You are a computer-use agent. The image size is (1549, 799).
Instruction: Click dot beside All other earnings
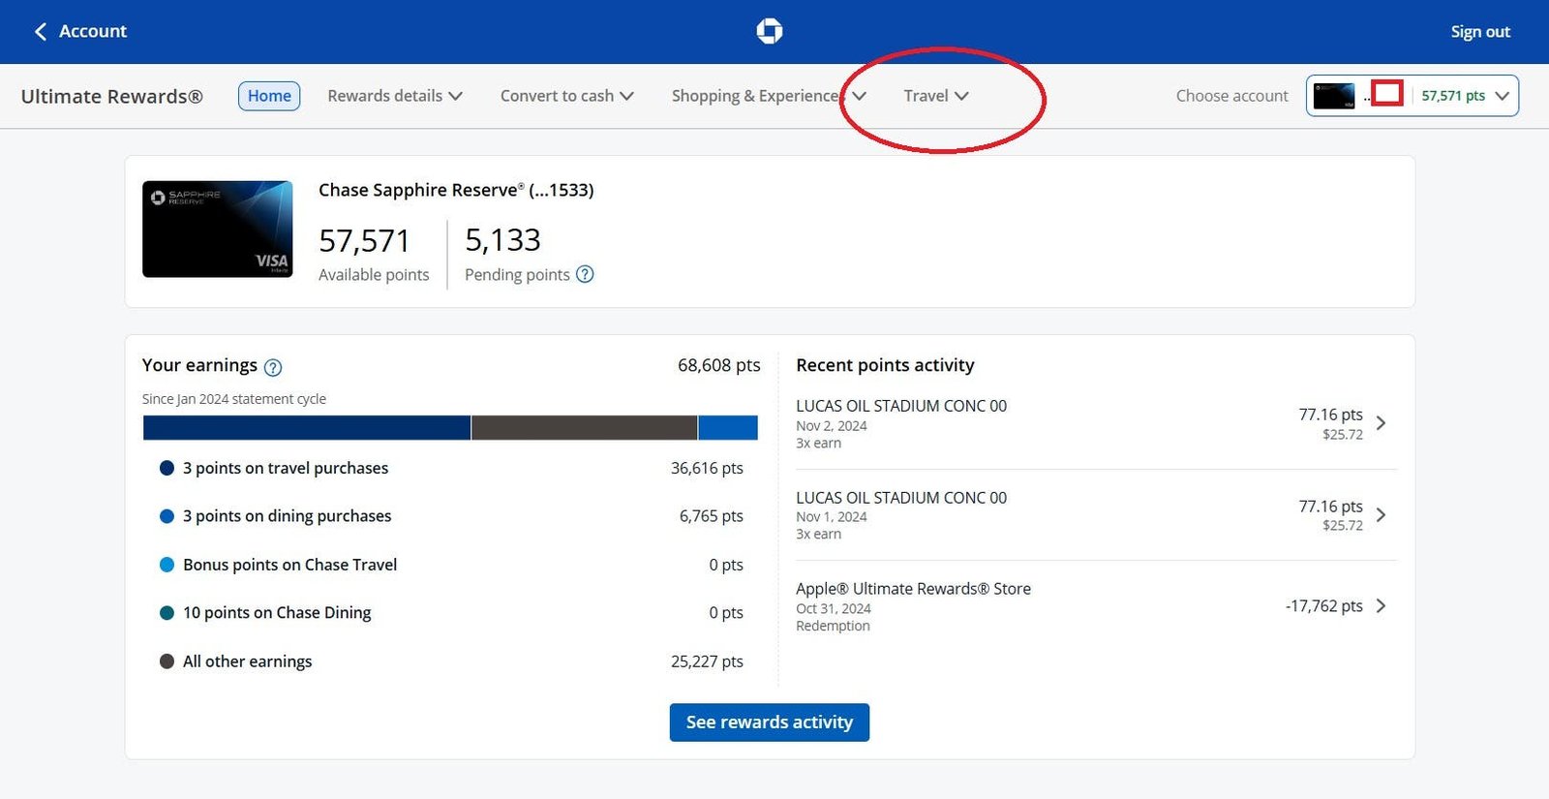(167, 661)
